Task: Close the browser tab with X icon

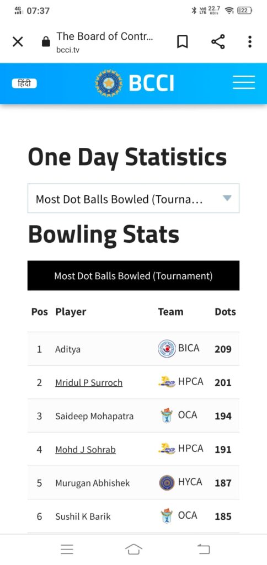Action: tap(18, 42)
